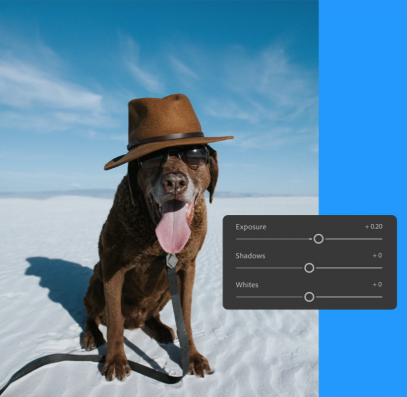Click the Whites value + 0
This screenshot has width=407, height=397.
coord(377,285)
